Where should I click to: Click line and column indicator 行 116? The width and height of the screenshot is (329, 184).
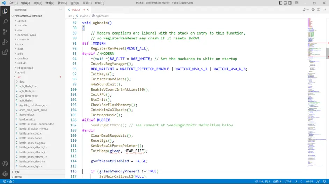263,181
